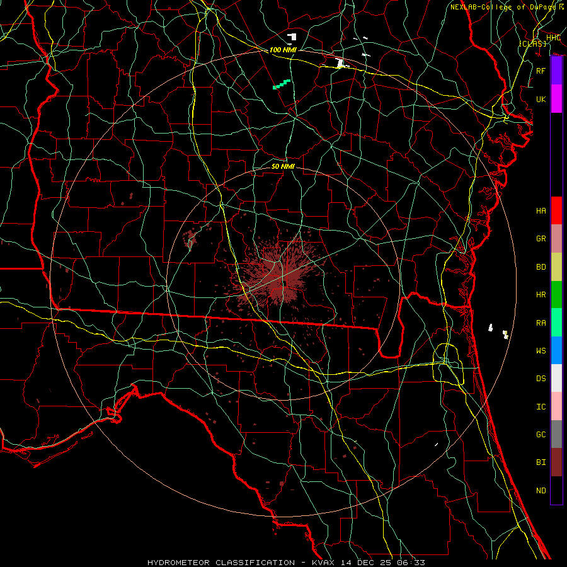Click the 'GR' legend label

(541, 239)
